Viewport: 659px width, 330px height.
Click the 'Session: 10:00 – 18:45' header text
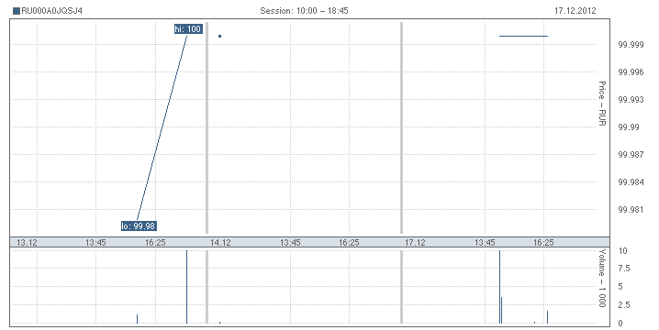pos(304,11)
